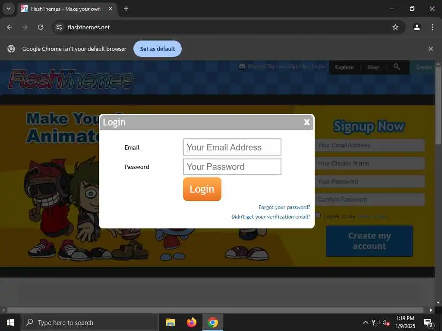Show hidden system tray icons
The height and width of the screenshot is (331, 442).
365,322
